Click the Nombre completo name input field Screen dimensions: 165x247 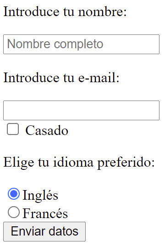[81, 44]
